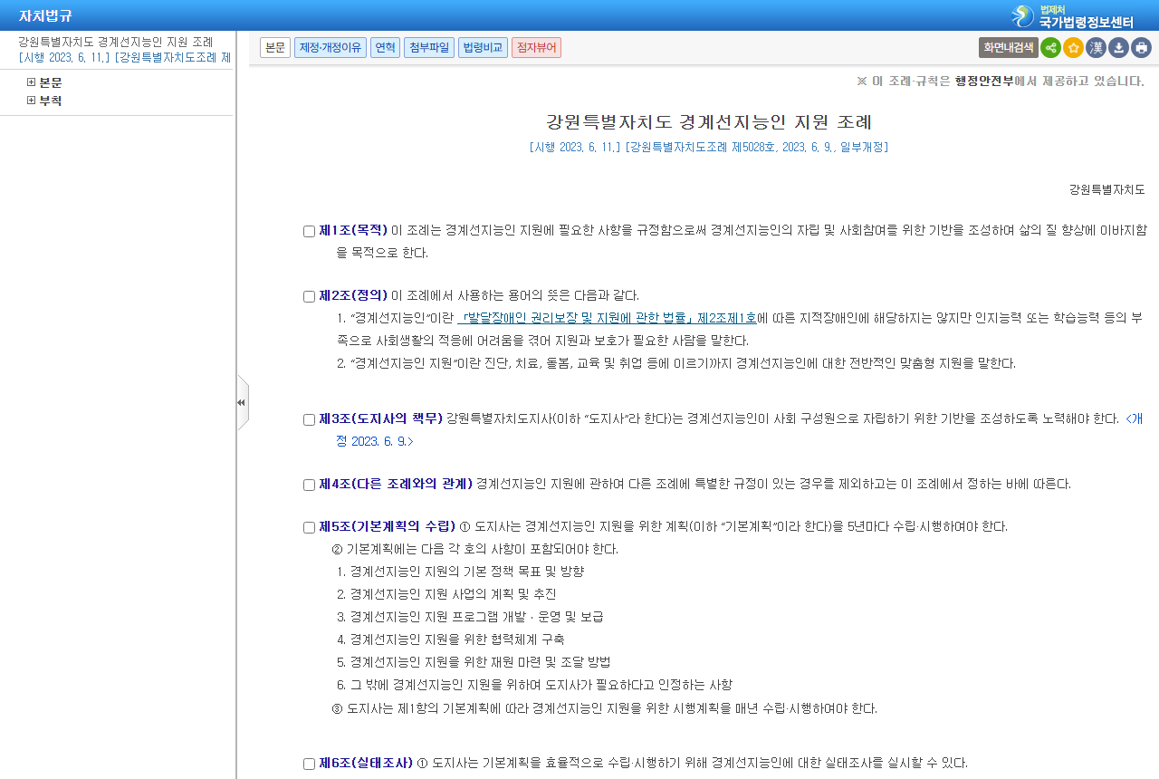The image size is (1159, 779).
Task: Click the 제6조(실태조사) article heading
Action: pyautogui.click(x=366, y=763)
